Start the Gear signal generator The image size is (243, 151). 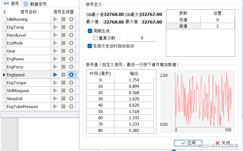(x=55, y=51)
